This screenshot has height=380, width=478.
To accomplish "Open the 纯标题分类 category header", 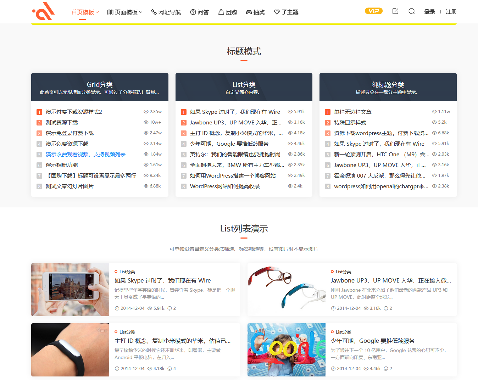I will point(388,84).
